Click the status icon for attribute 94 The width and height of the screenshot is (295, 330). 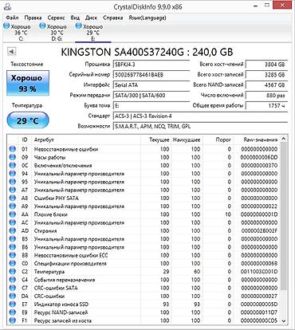[x=12, y=174]
